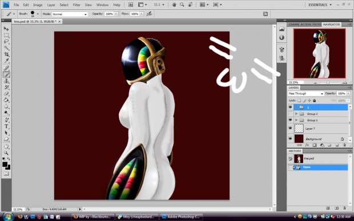Select the Eraser tool
Image resolution: width=354 pixels, height=221 pixels.
pyautogui.click(x=6, y=93)
